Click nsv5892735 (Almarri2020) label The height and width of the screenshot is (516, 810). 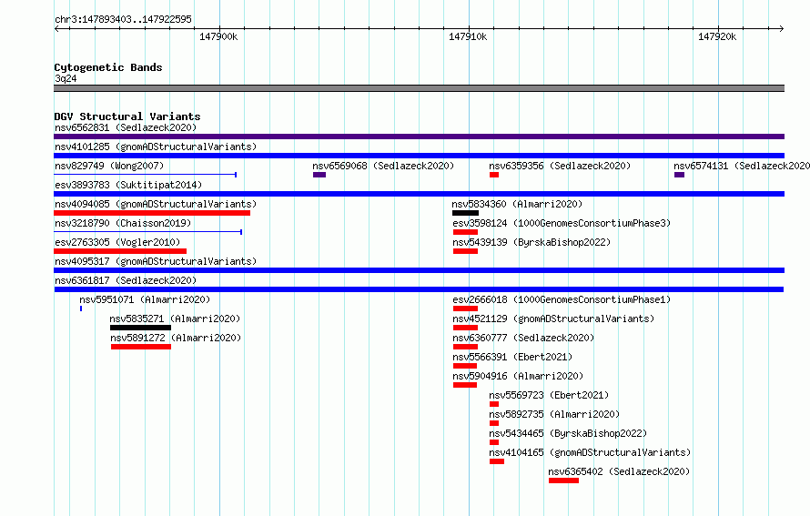pos(554,414)
